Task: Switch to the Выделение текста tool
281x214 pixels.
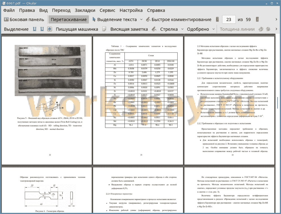Action: (114, 20)
